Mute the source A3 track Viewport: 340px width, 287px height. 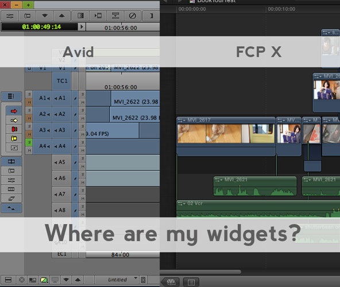29,135
